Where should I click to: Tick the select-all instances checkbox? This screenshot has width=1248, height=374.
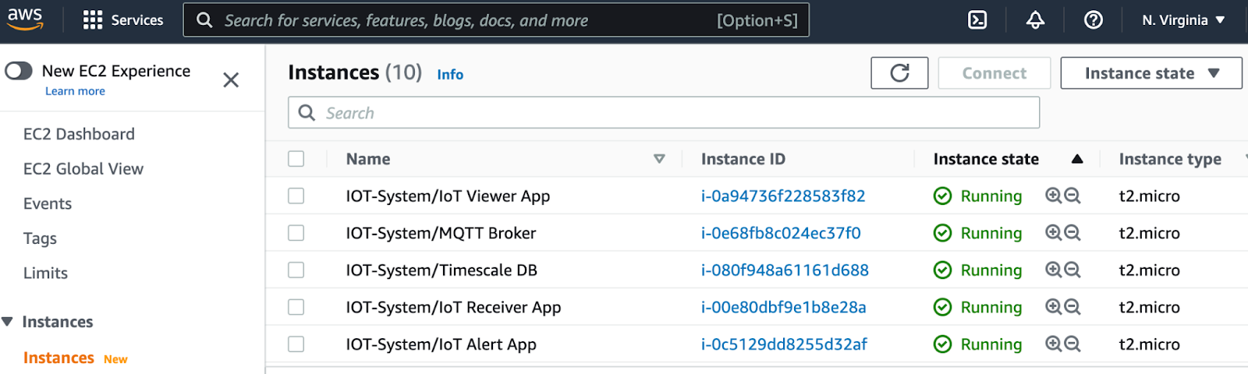click(296, 159)
